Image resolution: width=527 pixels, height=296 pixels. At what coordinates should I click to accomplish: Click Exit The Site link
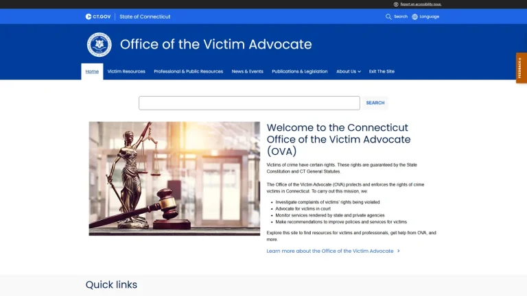pyautogui.click(x=382, y=71)
